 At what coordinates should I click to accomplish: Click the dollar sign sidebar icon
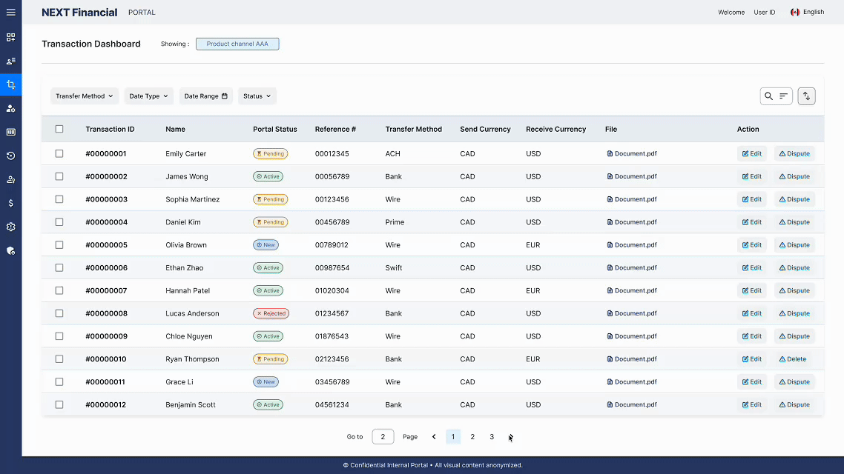coord(10,203)
